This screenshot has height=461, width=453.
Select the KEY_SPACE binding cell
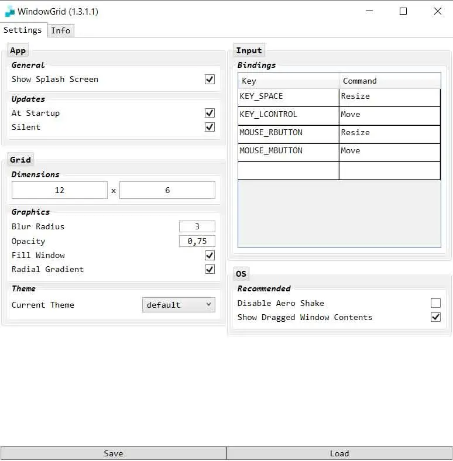(x=289, y=98)
